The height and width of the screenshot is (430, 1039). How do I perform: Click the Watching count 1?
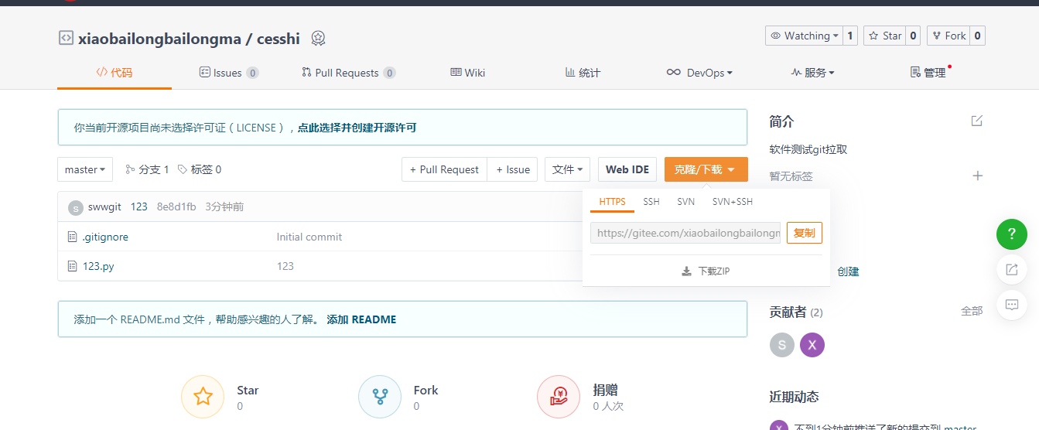(850, 36)
